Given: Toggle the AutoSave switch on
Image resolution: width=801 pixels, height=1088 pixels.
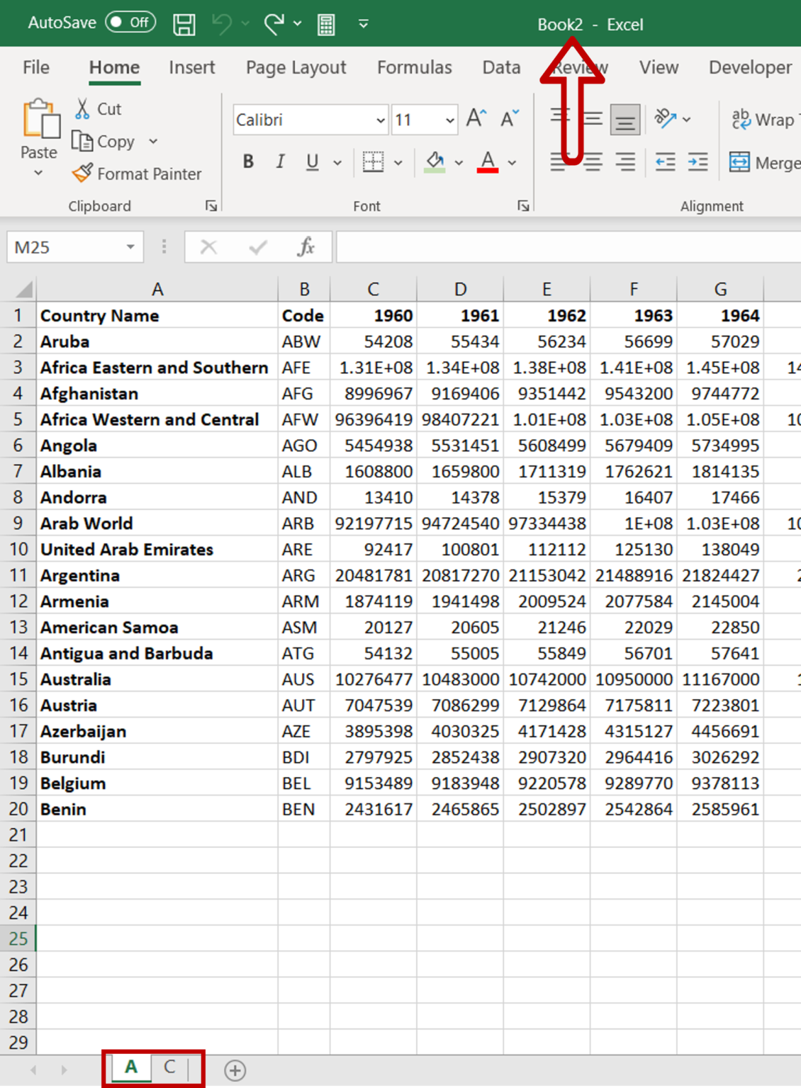Looking at the screenshot, I should 132,22.
